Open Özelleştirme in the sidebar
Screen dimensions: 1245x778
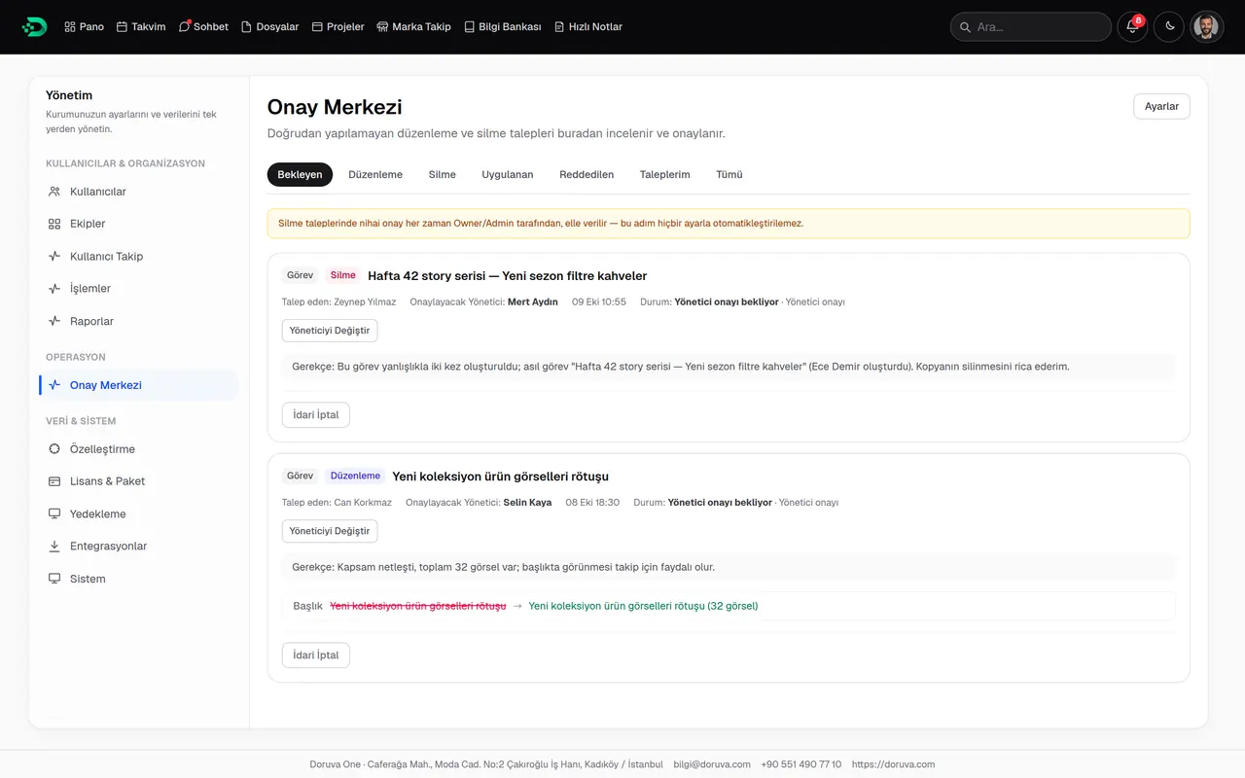[138, 449]
